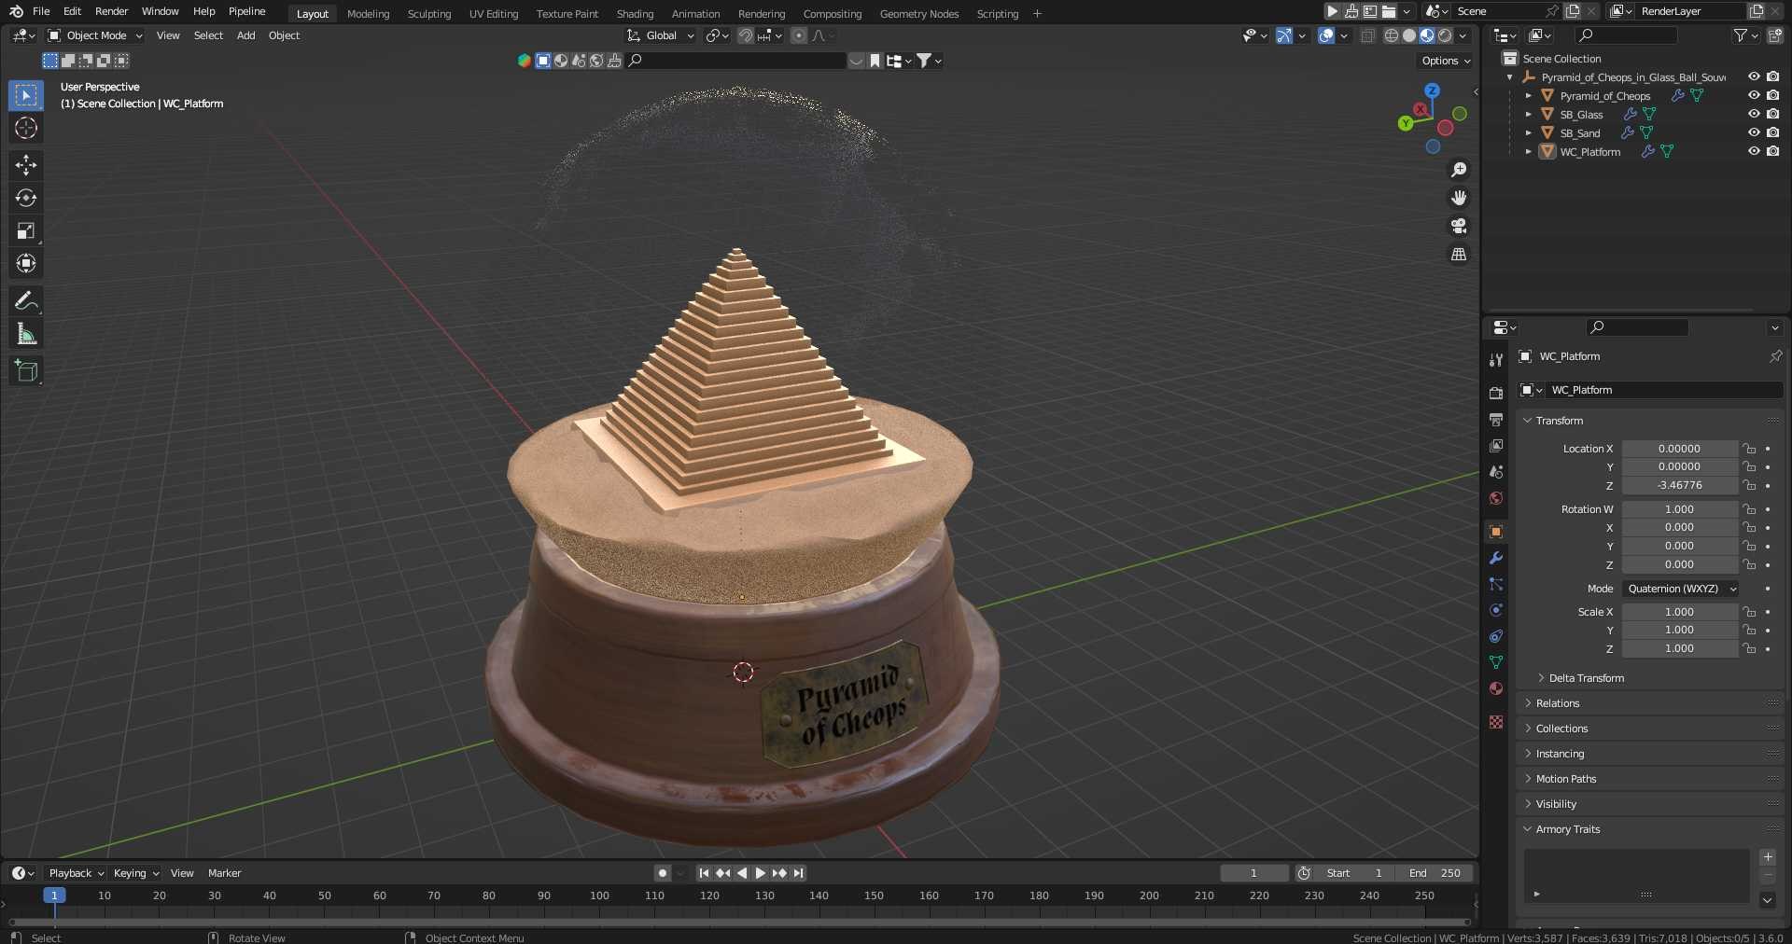
Task: Open the Material properties tab
Action: pyautogui.click(x=1496, y=688)
